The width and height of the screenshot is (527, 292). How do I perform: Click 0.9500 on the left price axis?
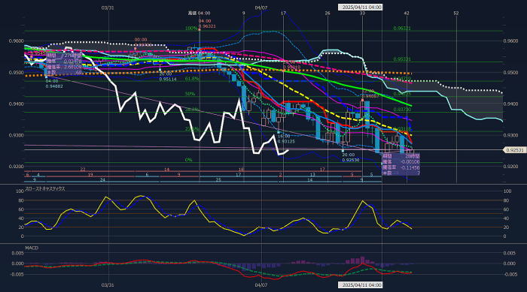coord(16,72)
